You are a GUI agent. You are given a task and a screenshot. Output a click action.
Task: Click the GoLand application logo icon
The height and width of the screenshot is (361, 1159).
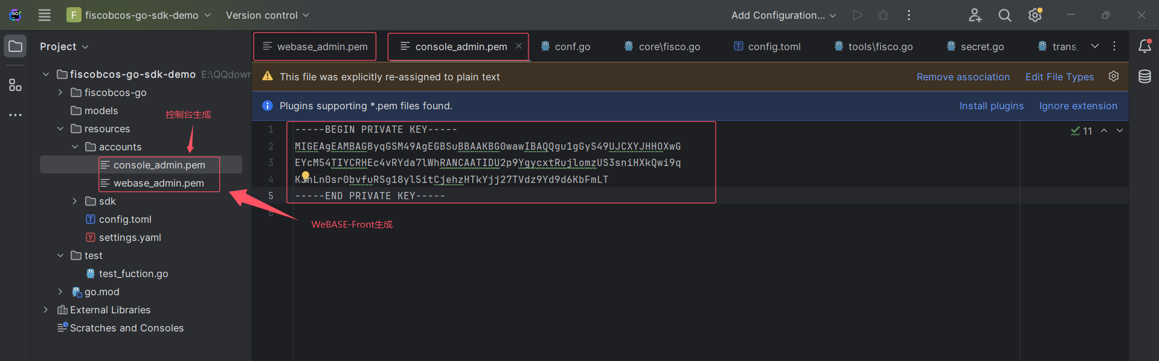pos(16,15)
